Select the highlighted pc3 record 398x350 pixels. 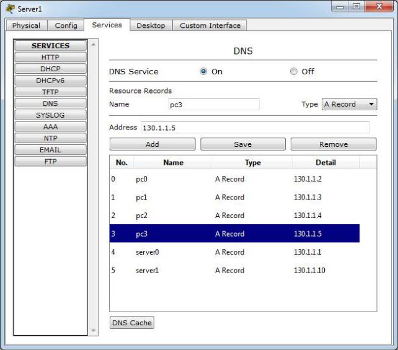234,234
